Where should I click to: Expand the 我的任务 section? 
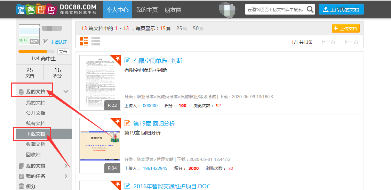point(66,176)
